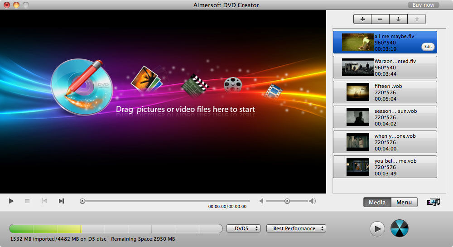Switch to the Media tab
Screen dimensions: 453x247
(x=377, y=202)
